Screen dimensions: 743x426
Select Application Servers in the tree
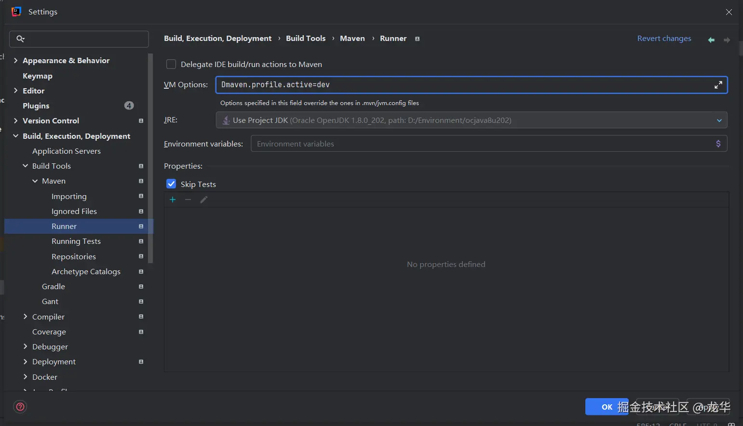point(67,151)
